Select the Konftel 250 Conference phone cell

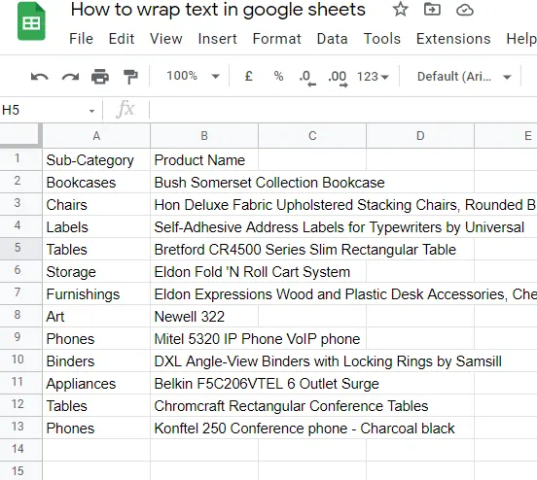pyautogui.click(x=204, y=428)
